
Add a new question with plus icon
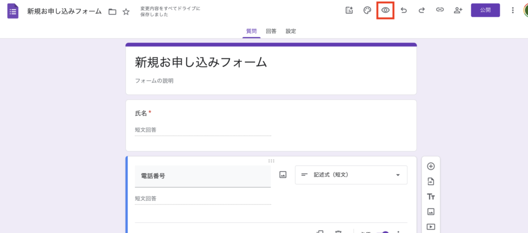pyautogui.click(x=431, y=166)
